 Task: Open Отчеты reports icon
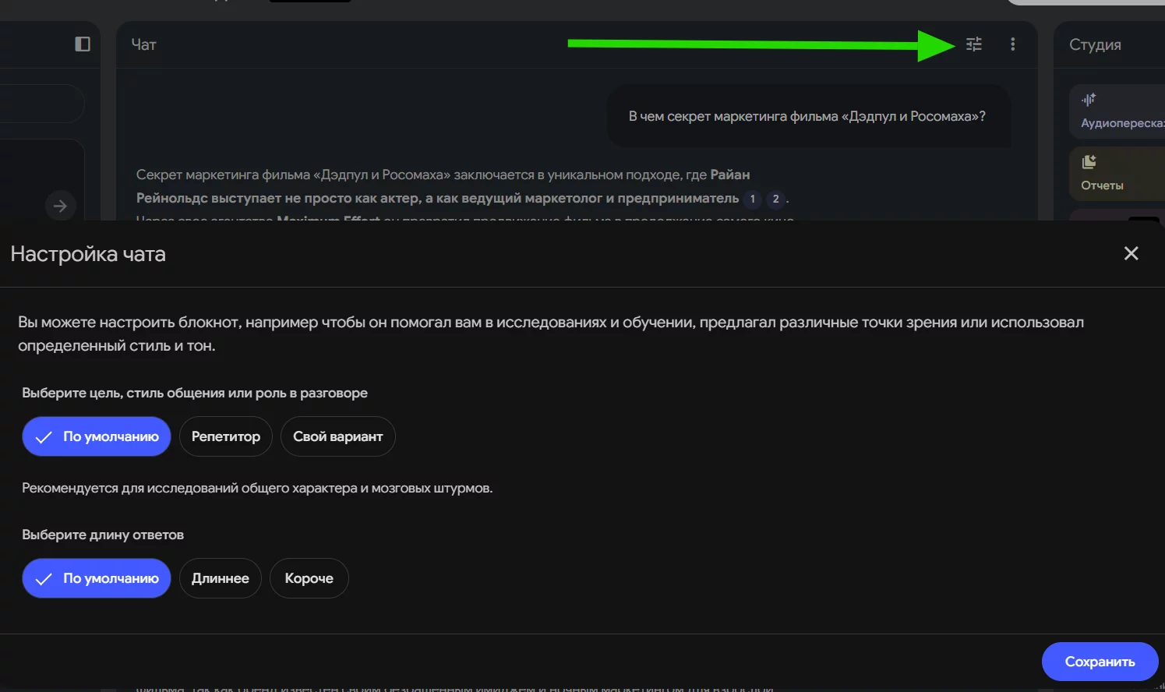(x=1089, y=162)
